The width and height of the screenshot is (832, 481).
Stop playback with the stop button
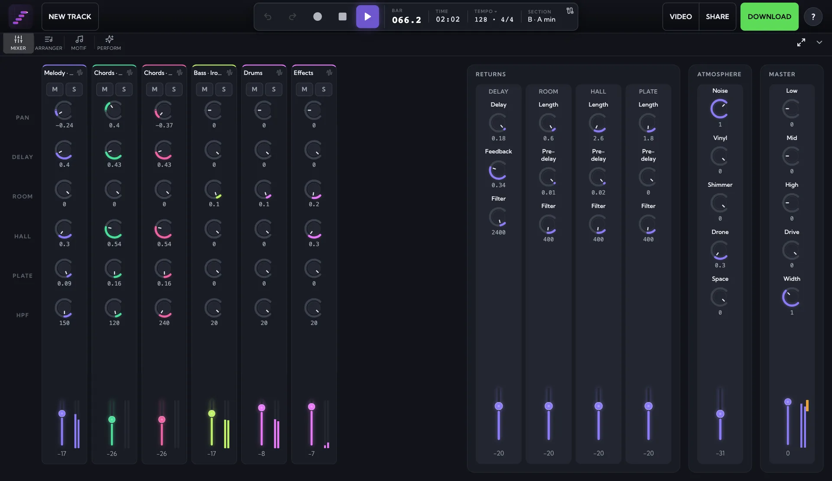point(342,16)
